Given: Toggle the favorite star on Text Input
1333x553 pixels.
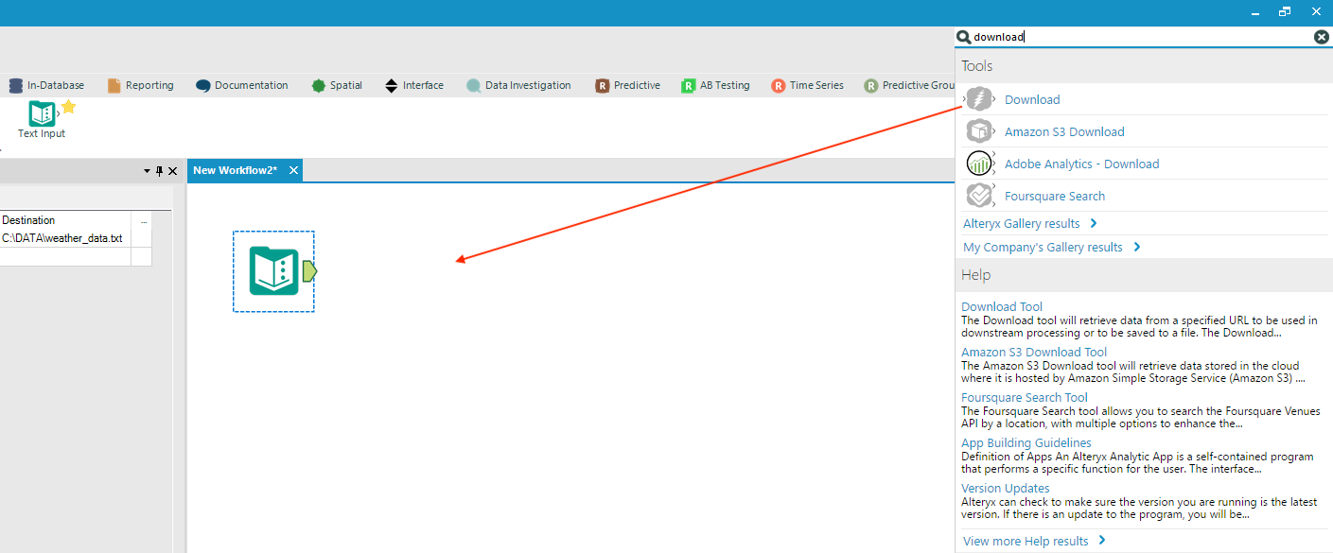Looking at the screenshot, I should coord(68,107).
